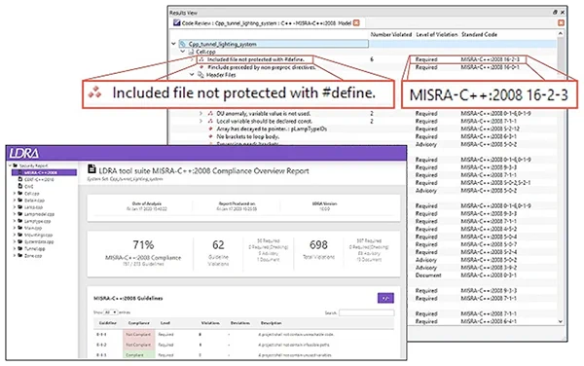584x366 pixels.
Task: Click the violation icon beside 'Local variable should be declared const'
Action: pyautogui.click(x=210, y=121)
